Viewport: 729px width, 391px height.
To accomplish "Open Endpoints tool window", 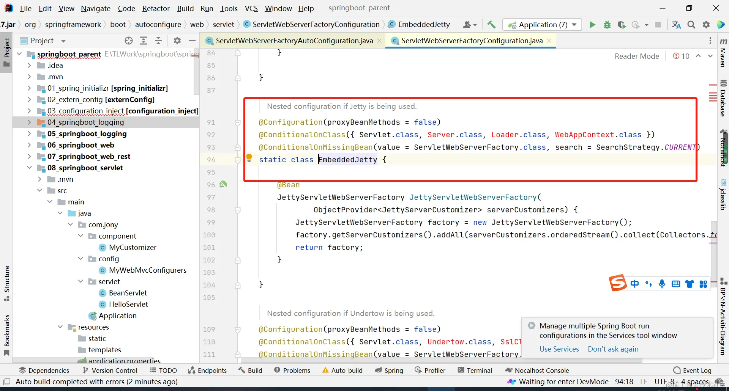I will tap(207, 370).
